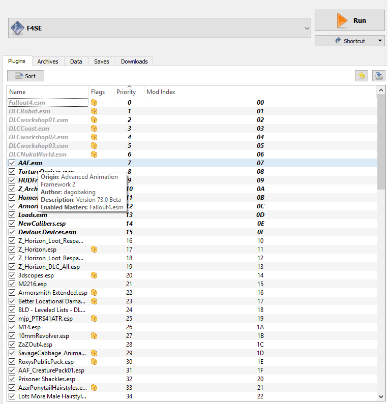Click the flag icon for SavageCabbage_Anima

pyautogui.click(x=94, y=353)
